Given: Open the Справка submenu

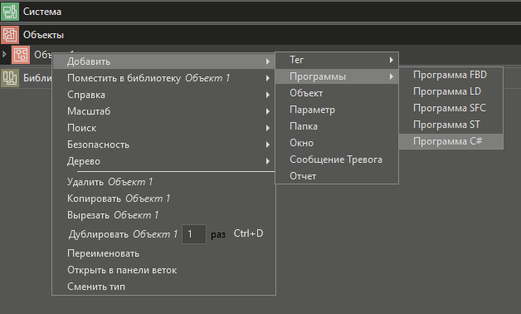Looking at the screenshot, I should [x=163, y=95].
